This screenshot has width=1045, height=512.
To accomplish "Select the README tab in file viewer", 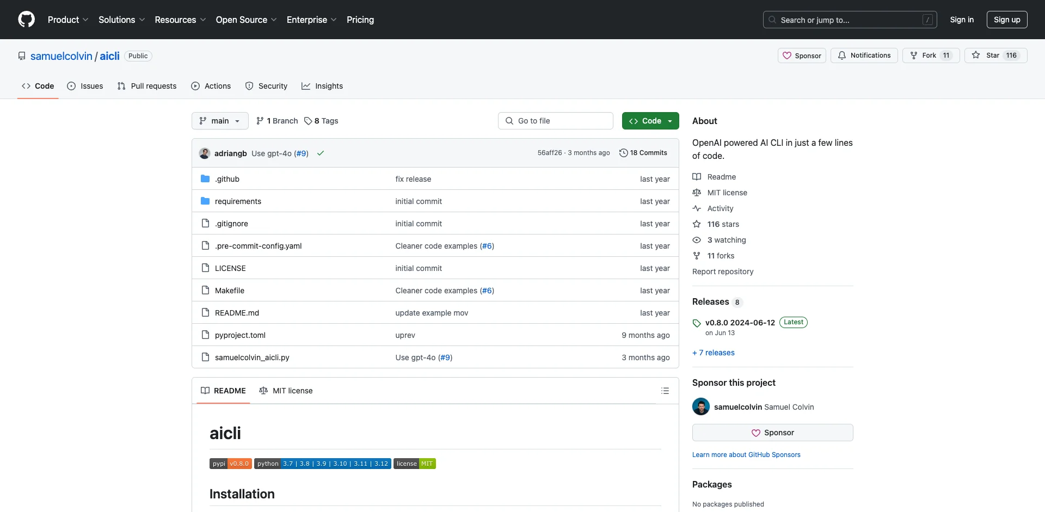I will point(223,391).
